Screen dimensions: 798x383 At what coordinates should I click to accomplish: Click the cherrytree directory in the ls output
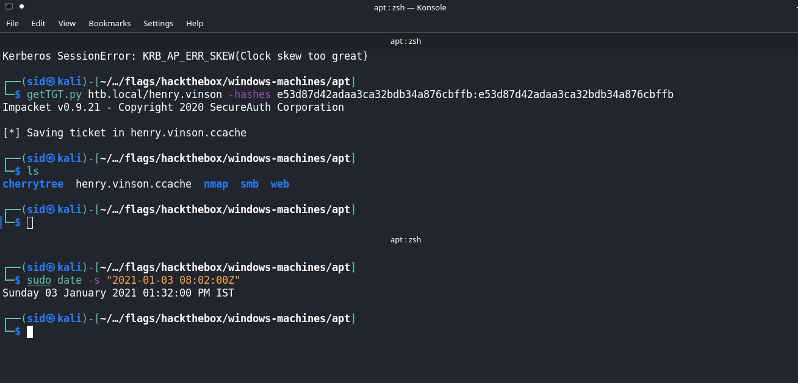(x=33, y=184)
